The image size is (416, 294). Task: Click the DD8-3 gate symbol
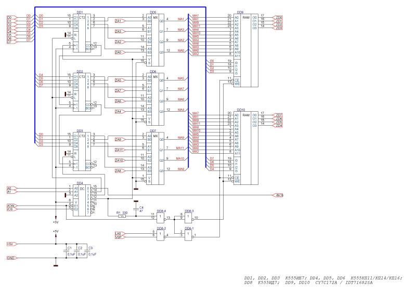pos(189,218)
